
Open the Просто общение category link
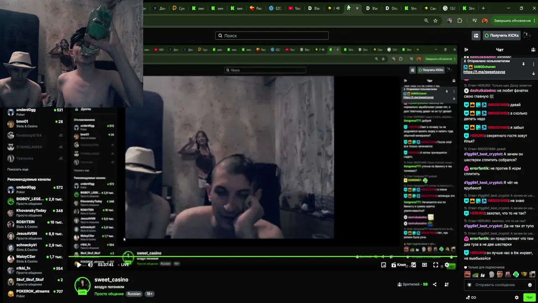pos(109,294)
